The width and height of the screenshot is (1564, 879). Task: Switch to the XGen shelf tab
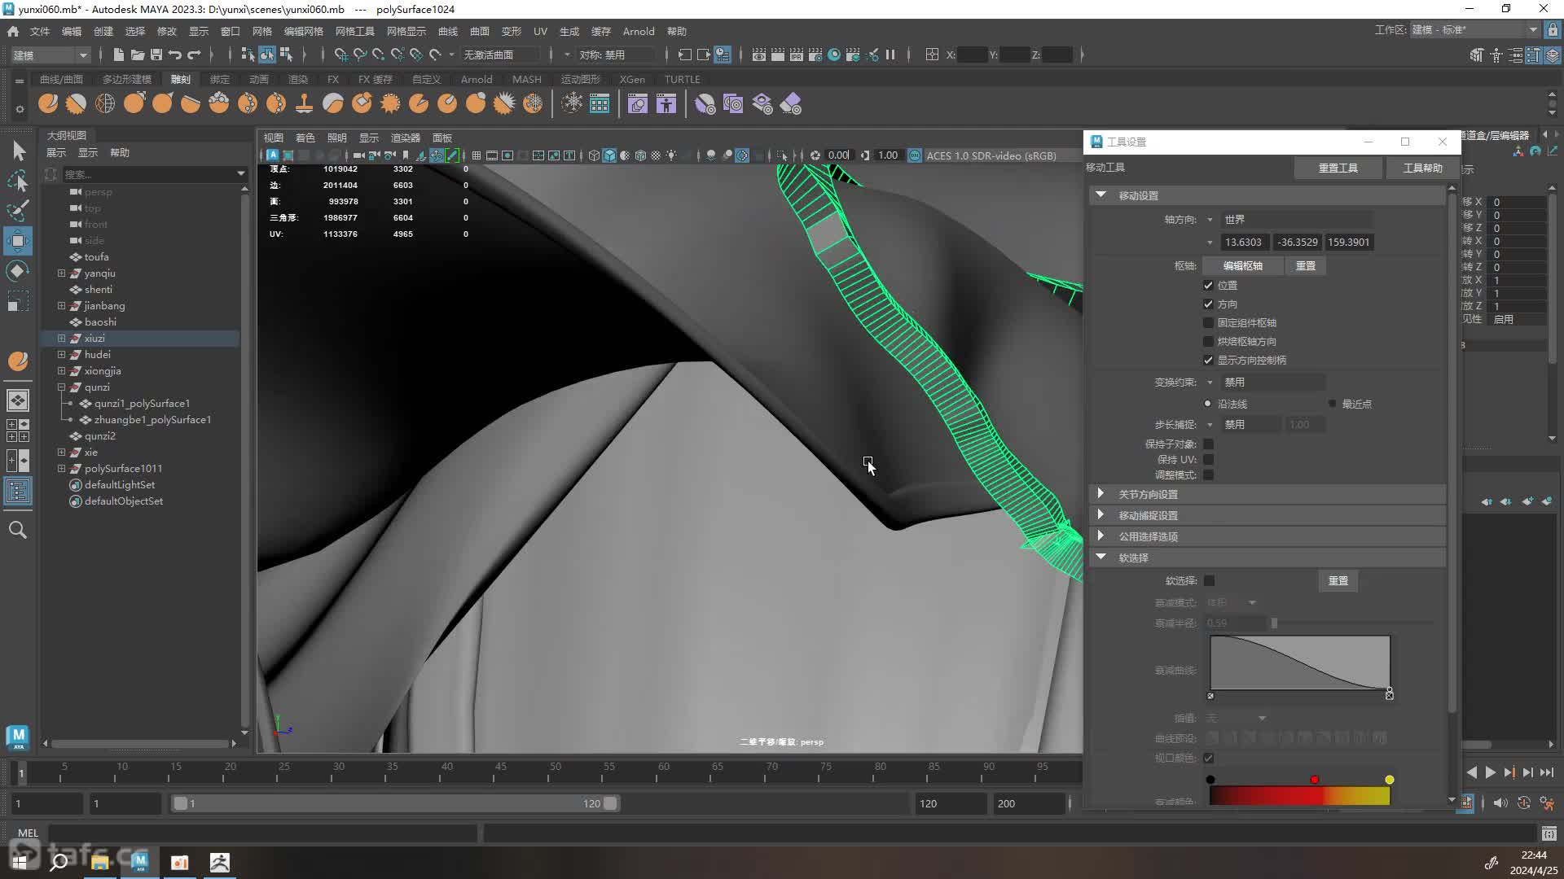[x=632, y=79]
